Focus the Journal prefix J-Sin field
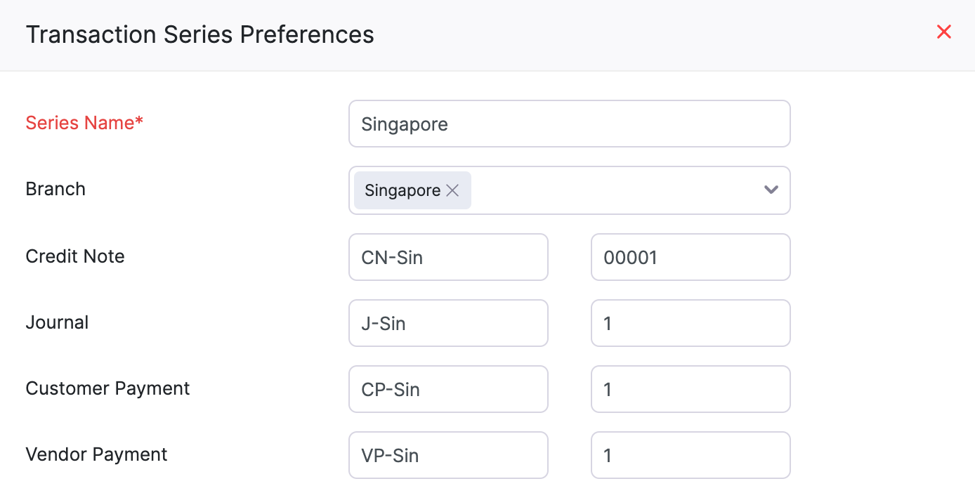 click(x=448, y=323)
